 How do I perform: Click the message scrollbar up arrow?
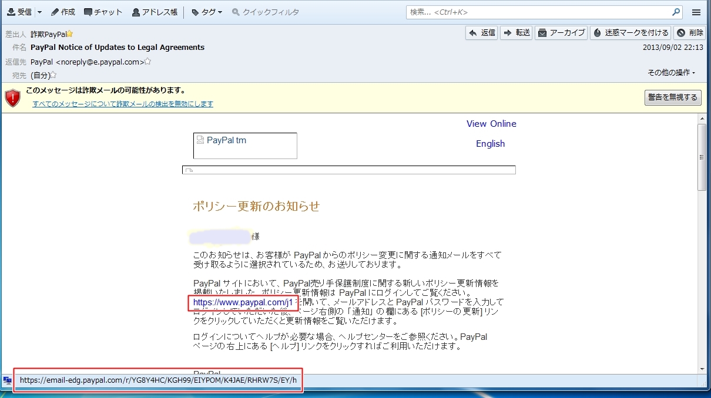(702, 119)
